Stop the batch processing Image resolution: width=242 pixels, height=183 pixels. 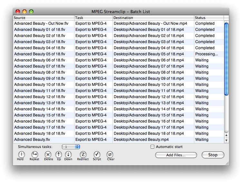[213, 155]
